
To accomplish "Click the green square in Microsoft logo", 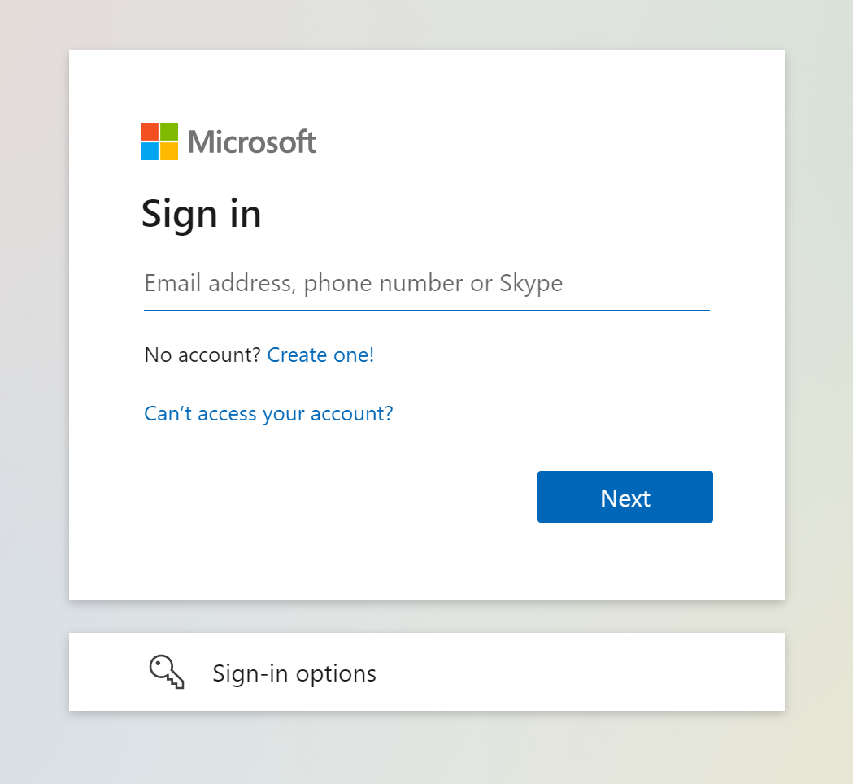I will (169, 132).
